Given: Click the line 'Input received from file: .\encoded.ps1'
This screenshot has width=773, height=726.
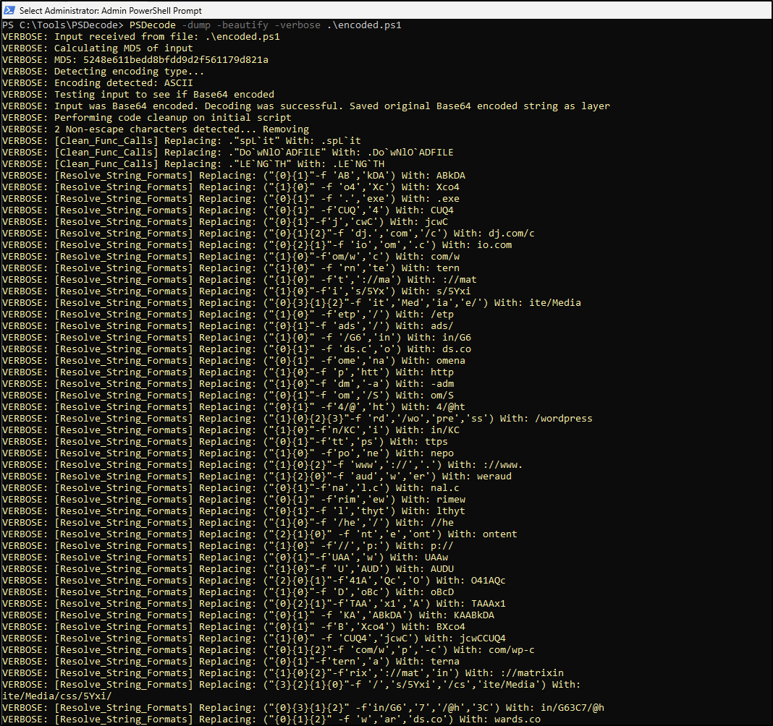Looking at the screenshot, I should 141,36.
